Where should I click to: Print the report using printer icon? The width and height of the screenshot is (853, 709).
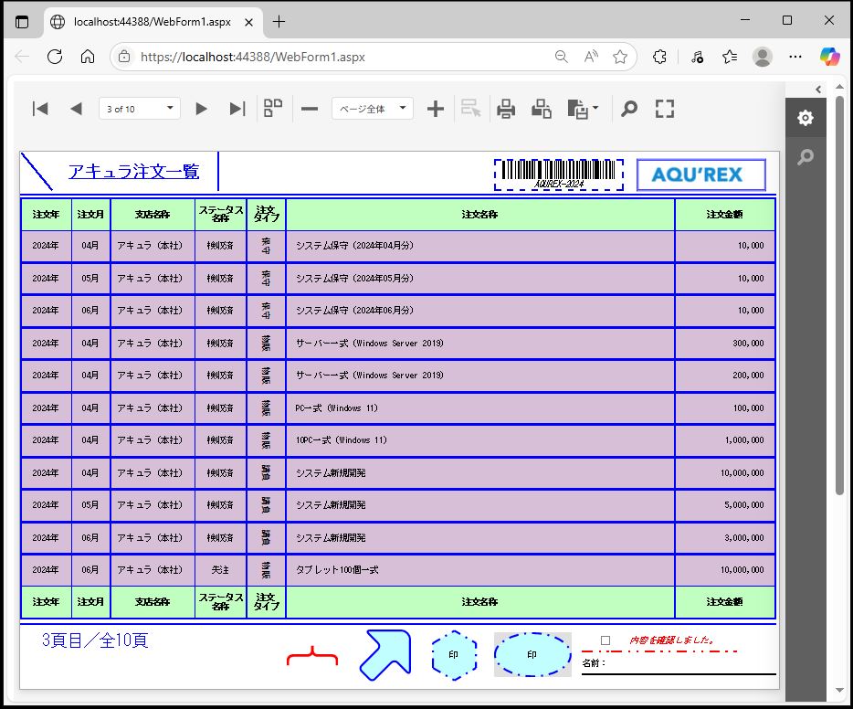(x=506, y=109)
